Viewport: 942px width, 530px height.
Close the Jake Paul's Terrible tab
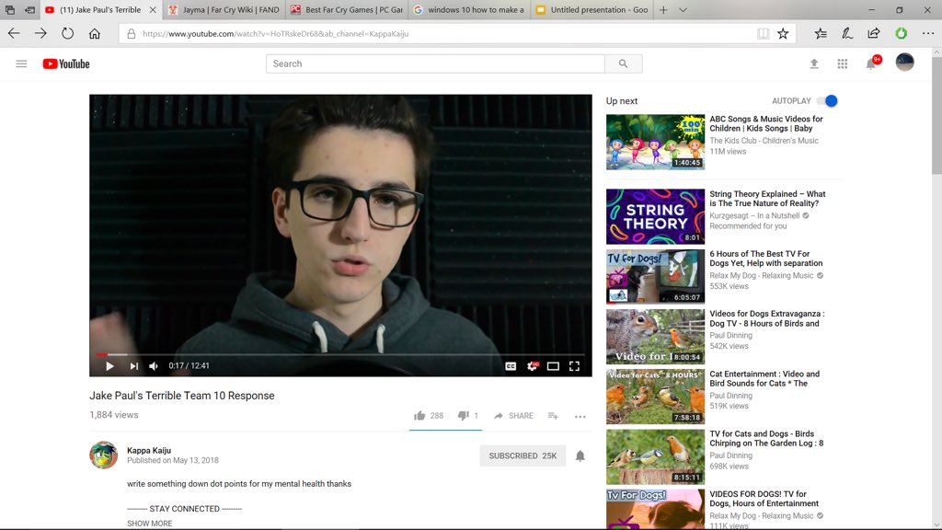coord(153,9)
